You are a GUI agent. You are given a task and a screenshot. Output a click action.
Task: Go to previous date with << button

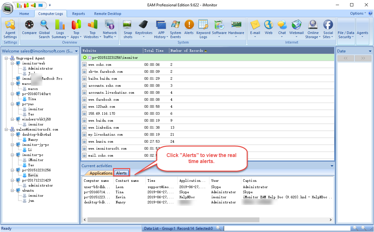(346, 58)
